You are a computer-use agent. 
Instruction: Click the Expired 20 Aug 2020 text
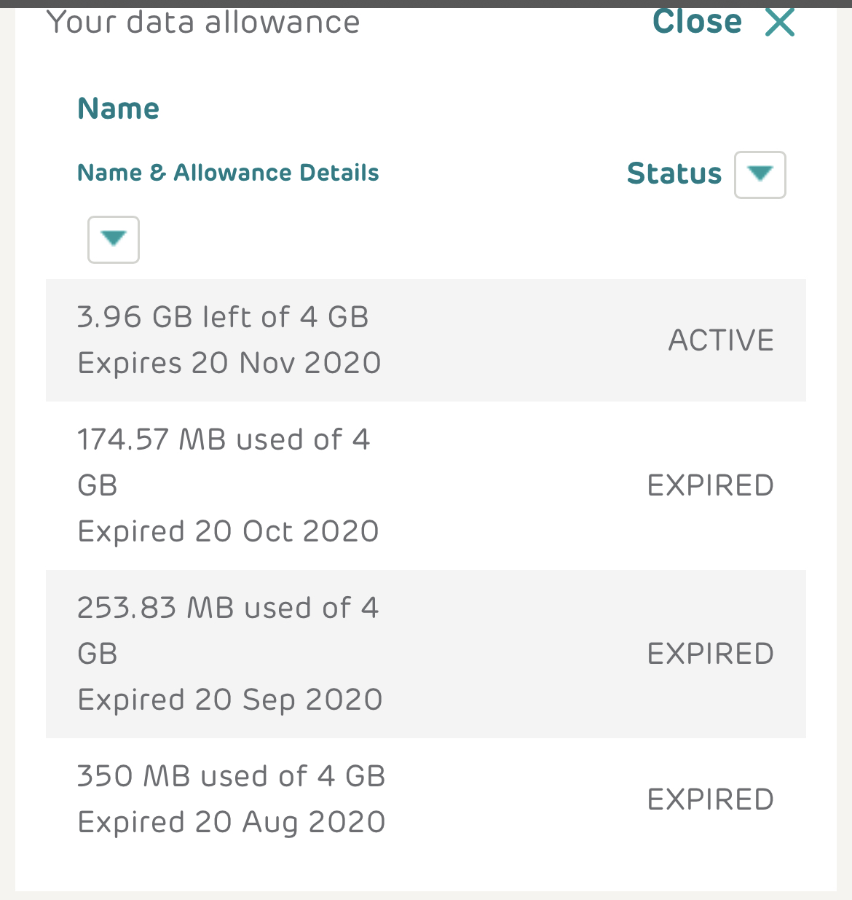click(x=232, y=822)
